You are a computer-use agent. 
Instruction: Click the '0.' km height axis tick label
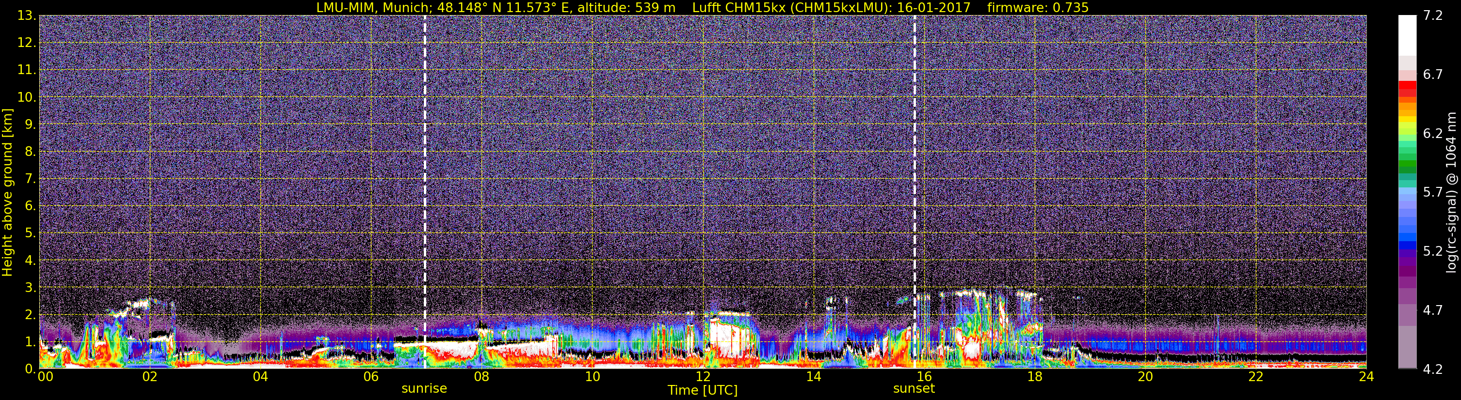(31, 369)
